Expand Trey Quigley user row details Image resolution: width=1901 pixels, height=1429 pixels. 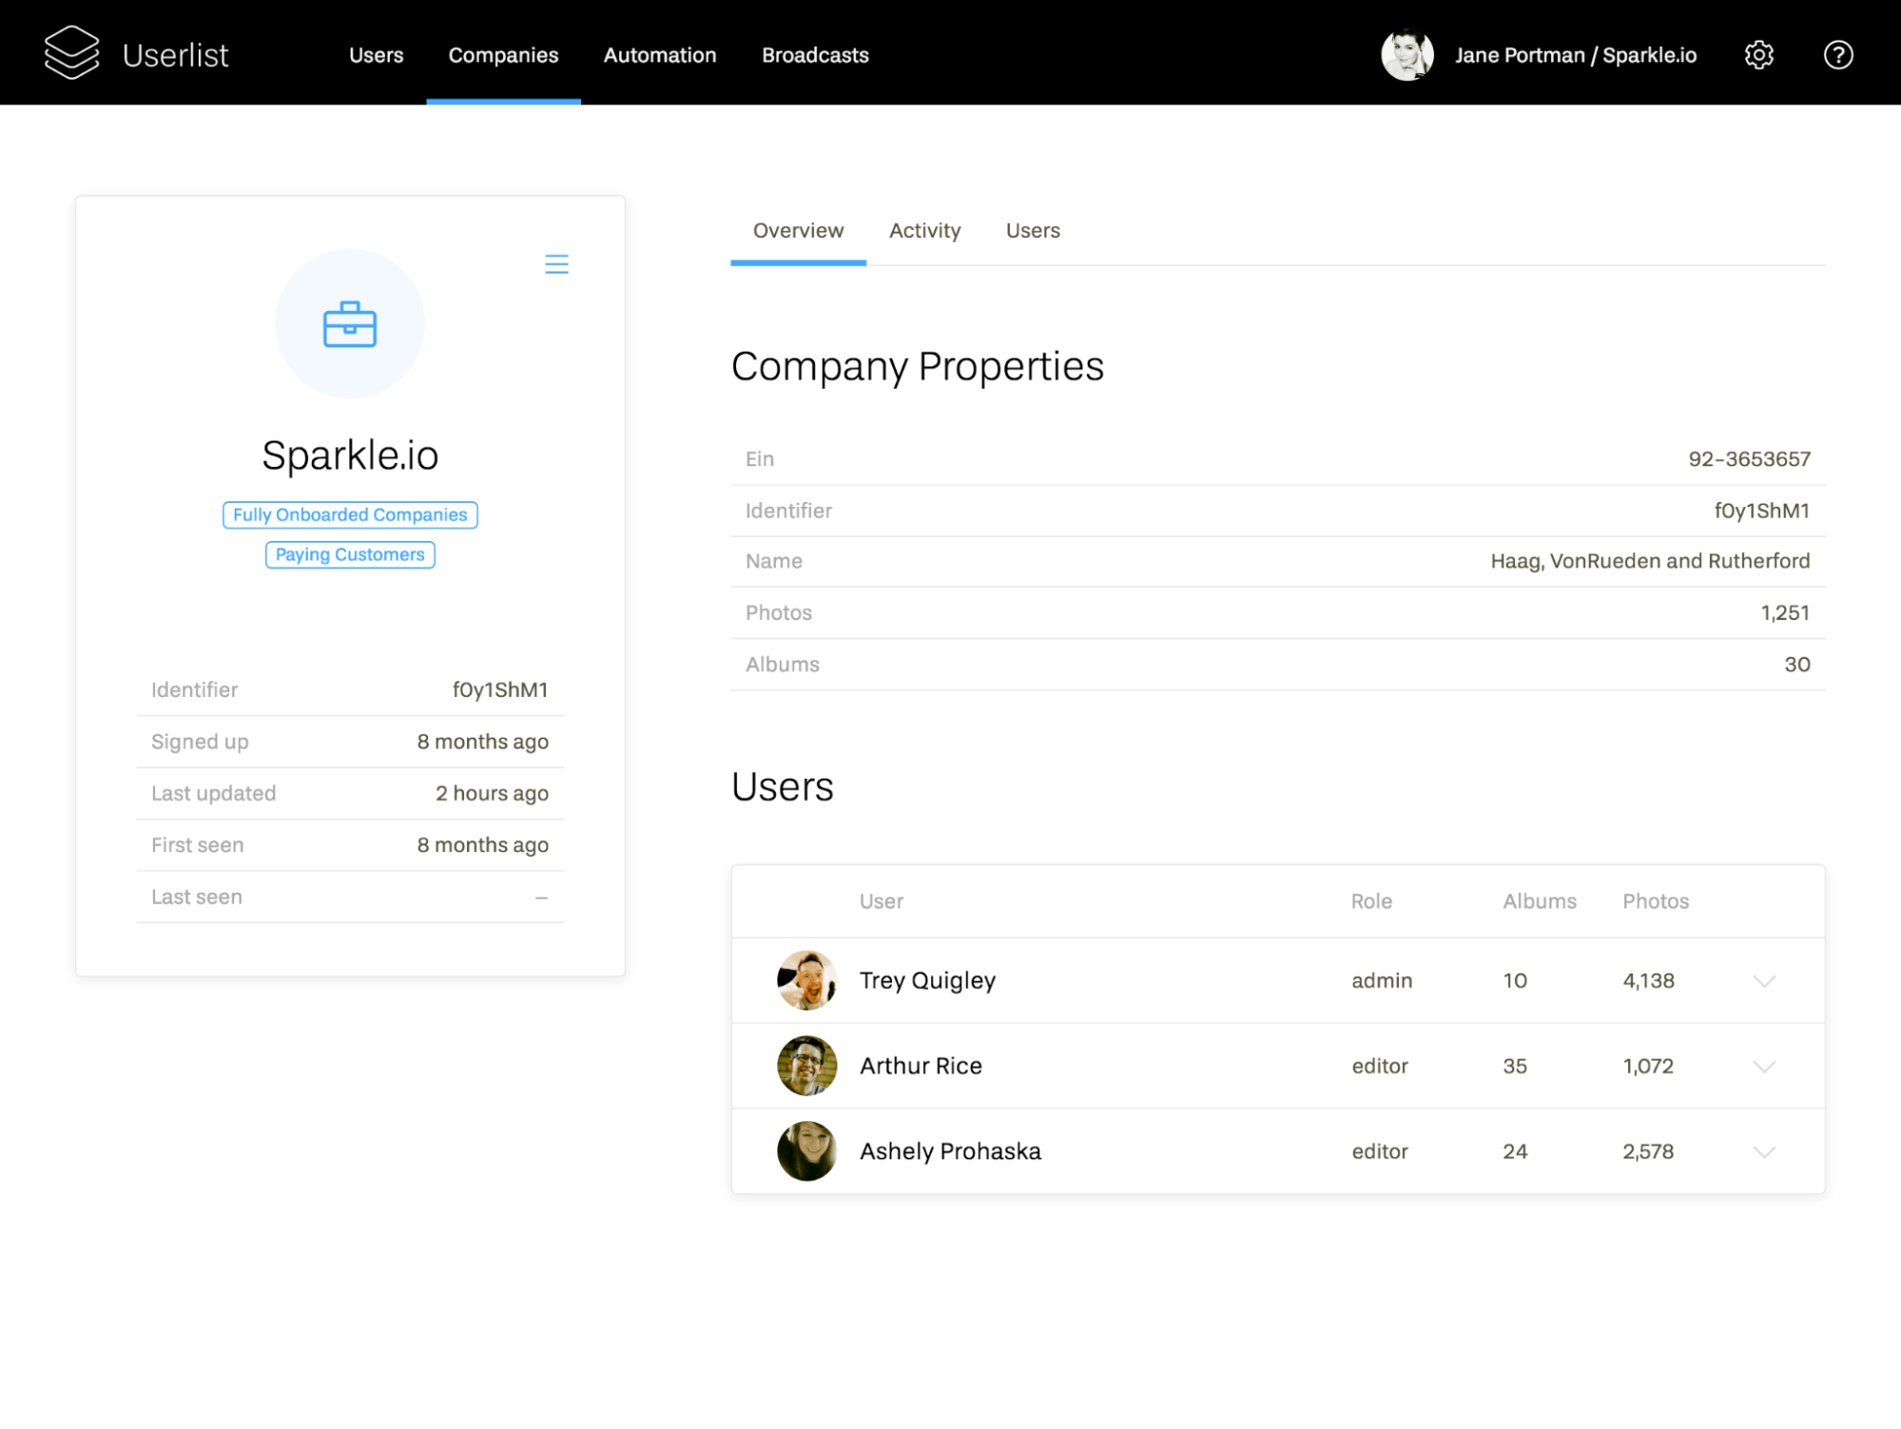click(x=1764, y=980)
